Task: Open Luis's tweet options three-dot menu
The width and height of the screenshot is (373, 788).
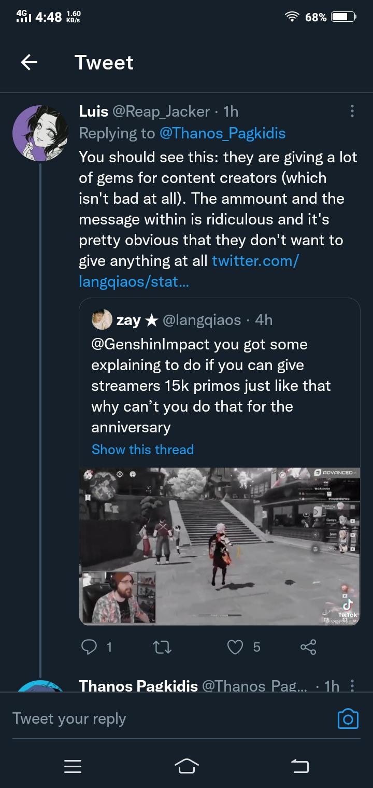Action: coord(352,111)
